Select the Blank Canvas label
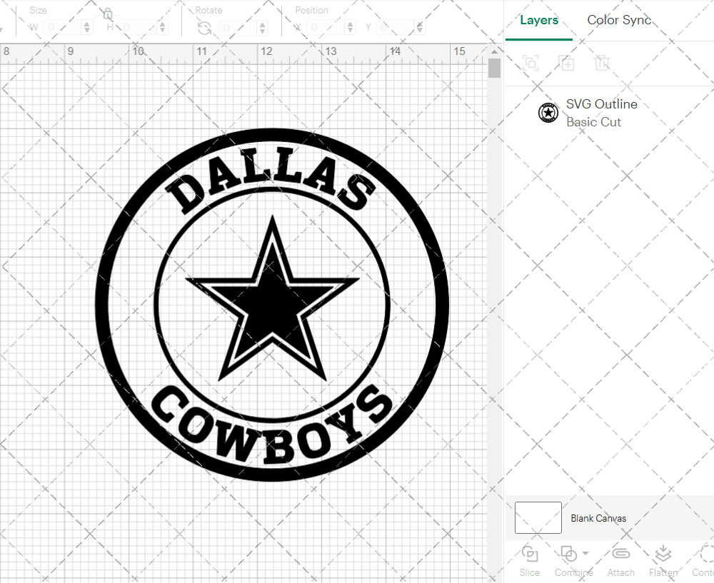This screenshot has width=714, height=583. click(598, 518)
